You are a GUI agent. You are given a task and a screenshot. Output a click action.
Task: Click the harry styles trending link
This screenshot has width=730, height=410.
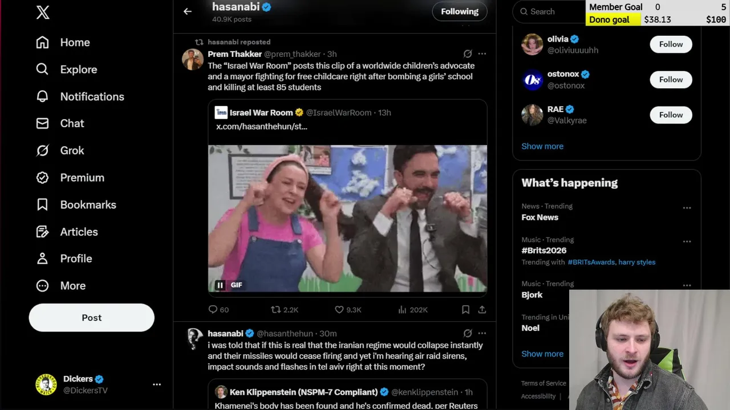click(637, 263)
